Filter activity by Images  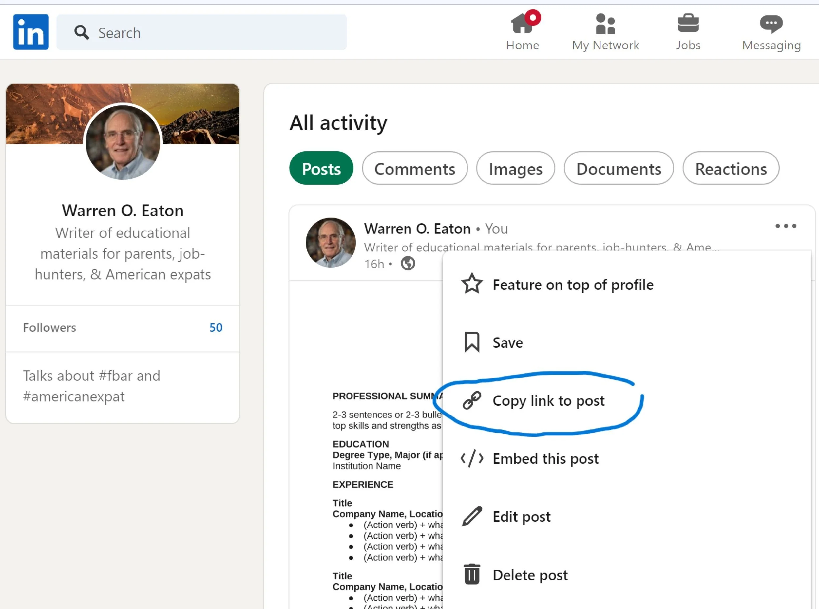tap(515, 169)
